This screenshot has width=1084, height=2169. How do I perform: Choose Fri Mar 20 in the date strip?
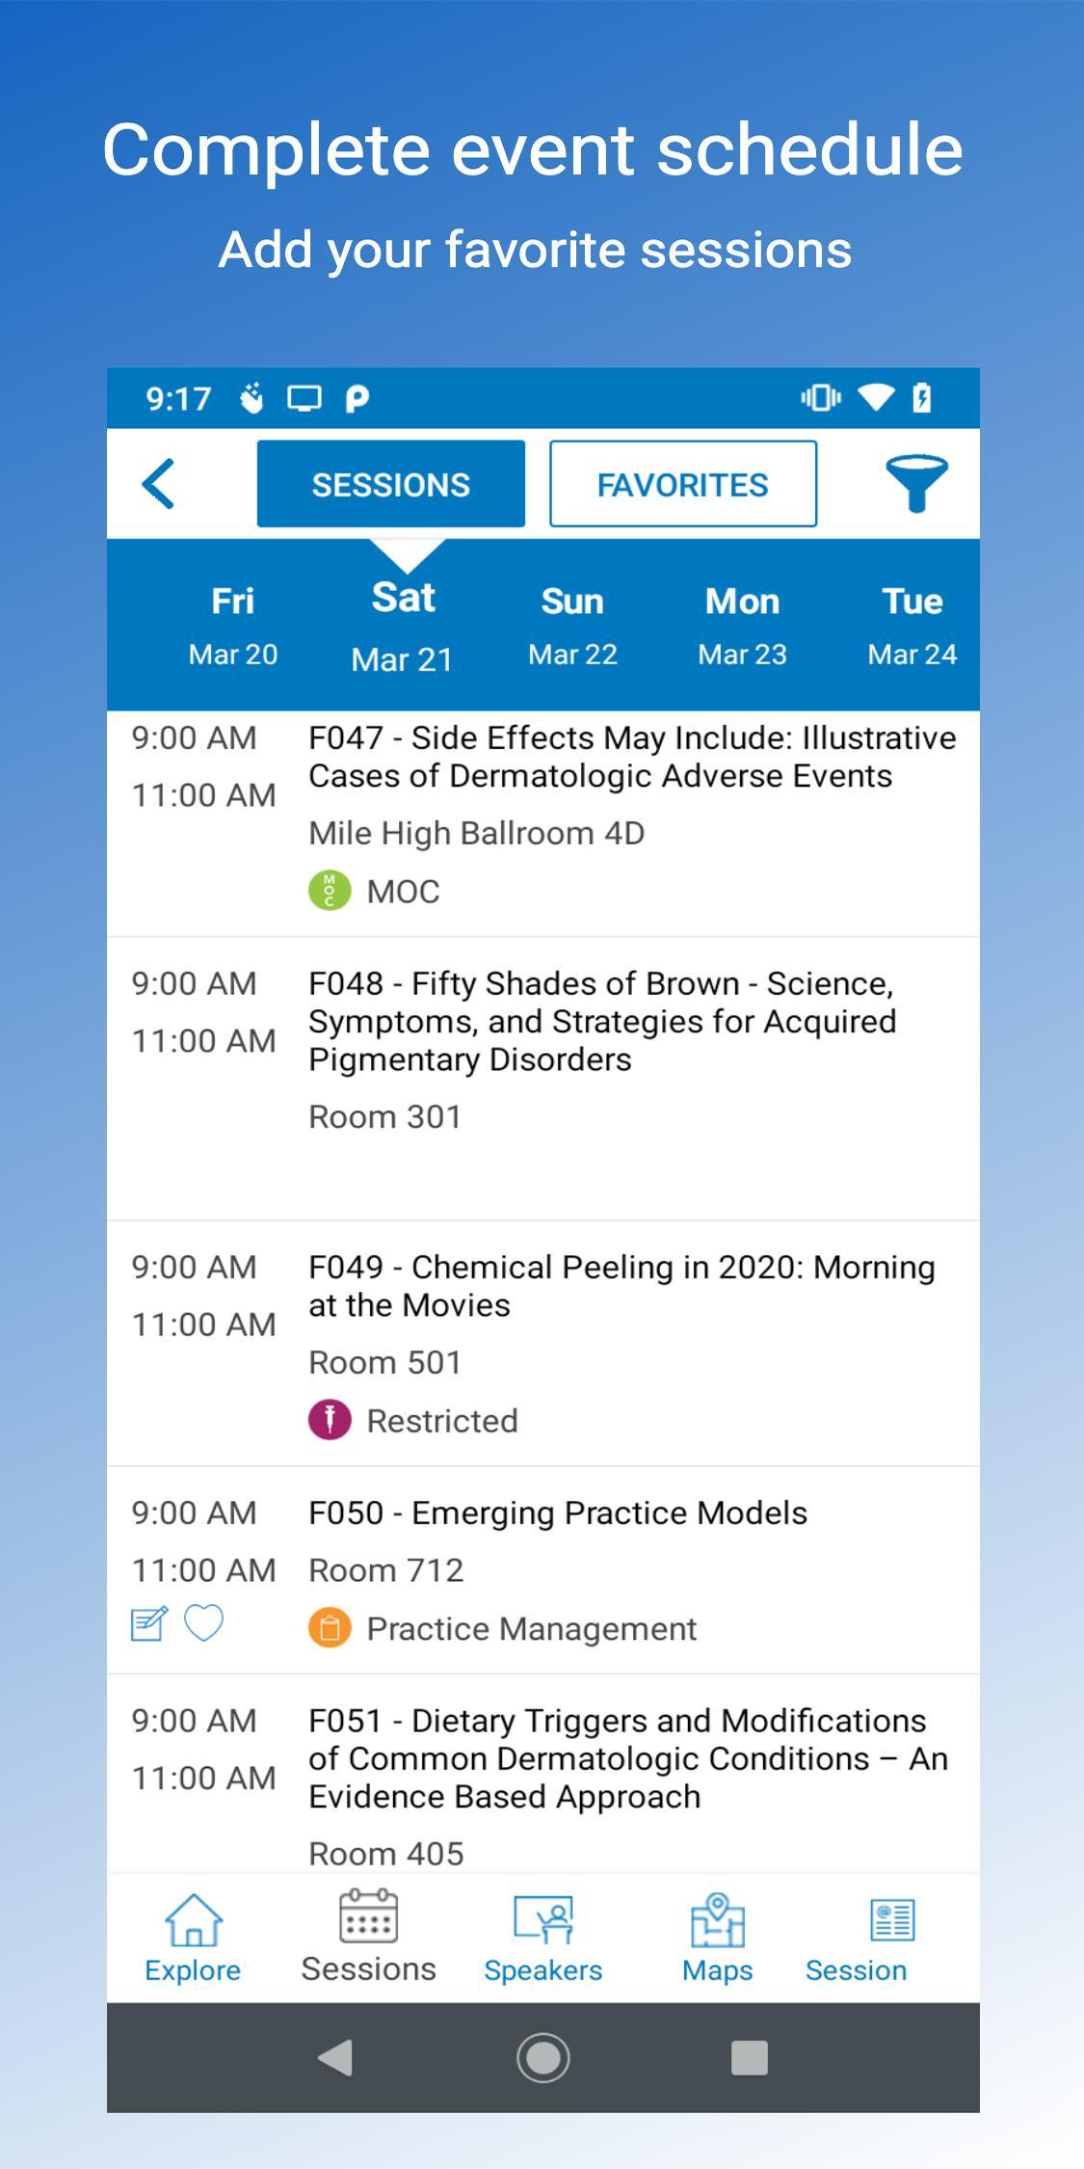click(233, 626)
